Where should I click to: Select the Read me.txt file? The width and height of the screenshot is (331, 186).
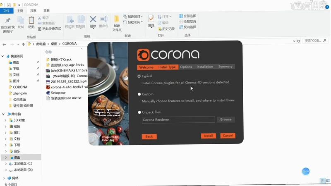tap(64, 98)
